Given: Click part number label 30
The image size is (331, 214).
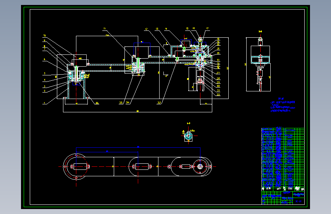Looking at the screenshot, I should 218,86.
